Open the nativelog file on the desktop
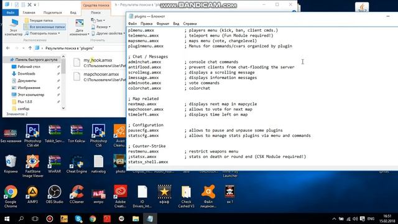The height and width of the screenshot is (224, 398). (98, 164)
